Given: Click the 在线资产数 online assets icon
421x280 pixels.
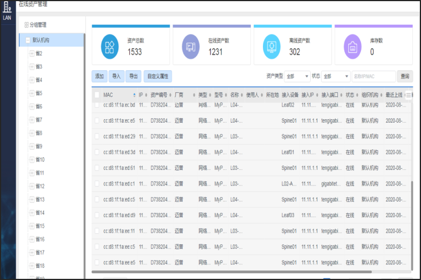Looking at the screenshot, I should click(x=190, y=47).
